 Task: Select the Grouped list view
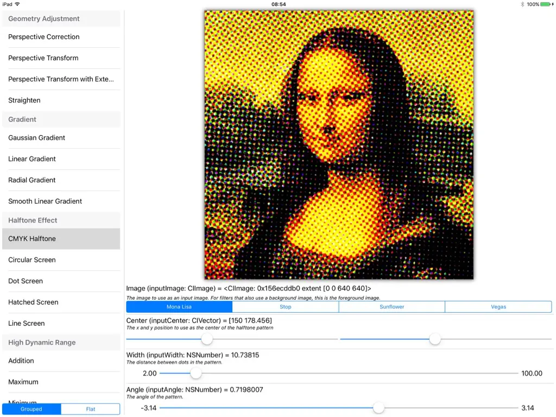click(x=31, y=409)
